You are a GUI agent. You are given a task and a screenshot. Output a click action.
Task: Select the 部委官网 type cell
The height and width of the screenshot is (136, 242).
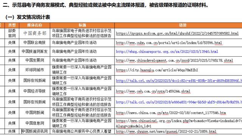(x=12, y=33)
